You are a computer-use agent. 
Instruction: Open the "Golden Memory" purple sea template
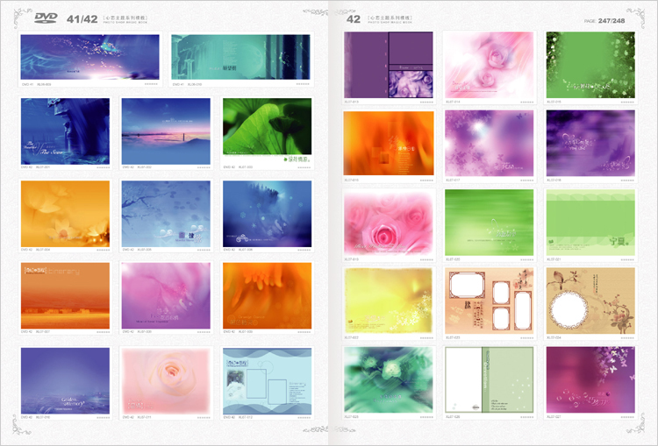coord(66,380)
